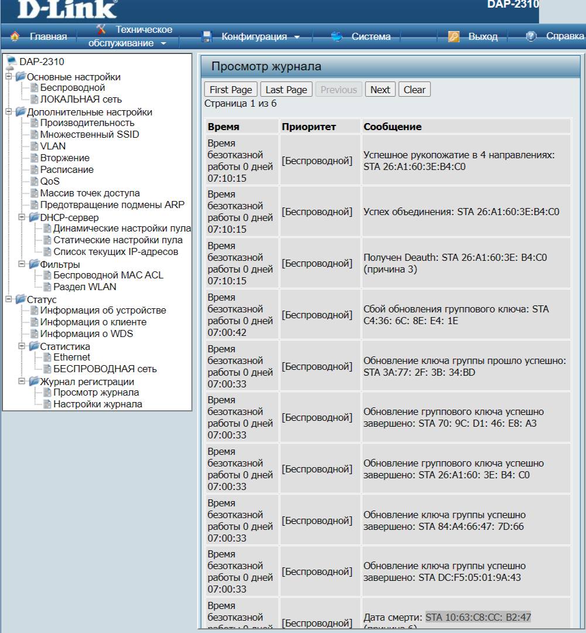This screenshot has width=586, height=633.
Task: Jump to Last Page of log
Action: tap(286, 90)
